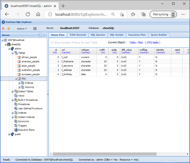Viewport: 190px width, 163px height.
Task: Toggle Show Number of Rows for each Table
Action: click(52, 42)
